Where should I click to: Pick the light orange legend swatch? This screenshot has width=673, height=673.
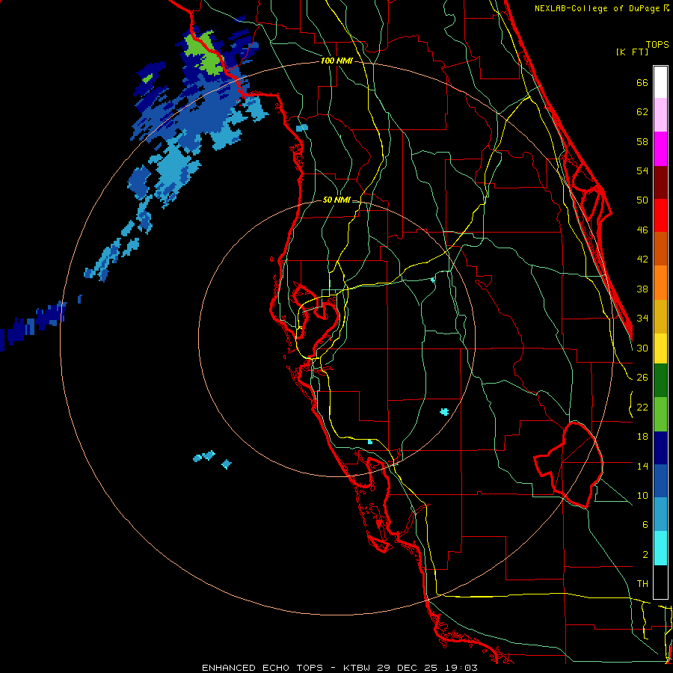660,283
